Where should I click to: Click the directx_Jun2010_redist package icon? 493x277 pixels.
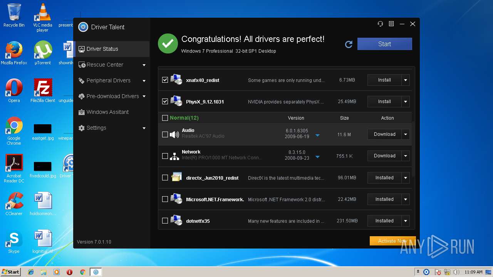click(x=176, y=177)
